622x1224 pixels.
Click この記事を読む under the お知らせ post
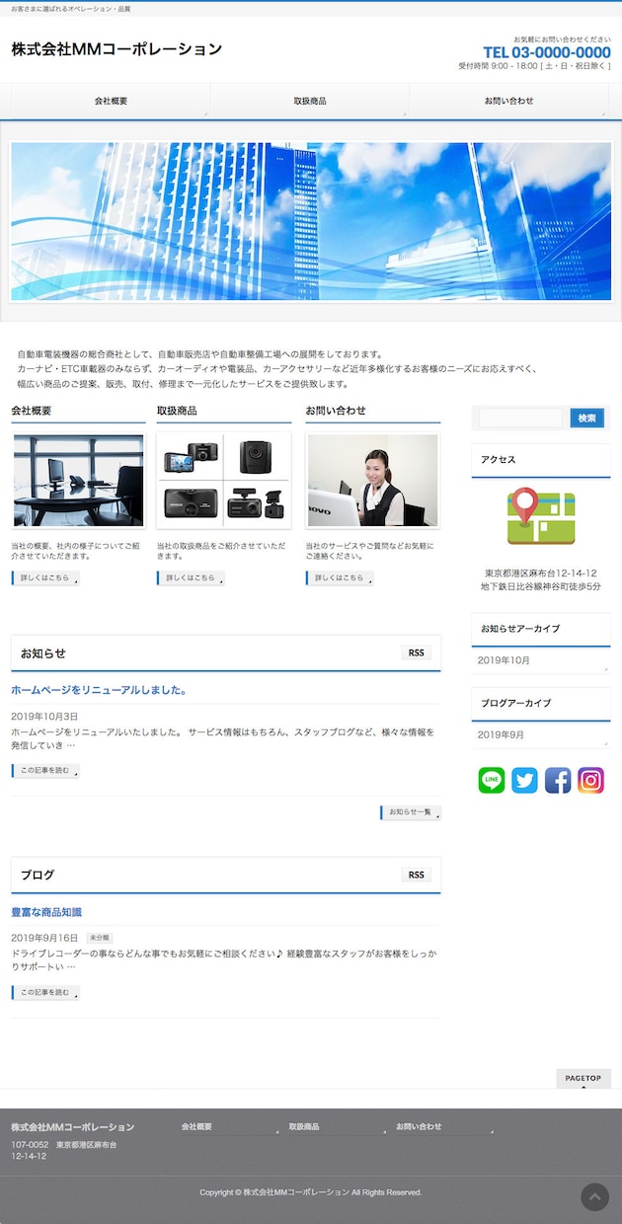(x=45, y=771)
